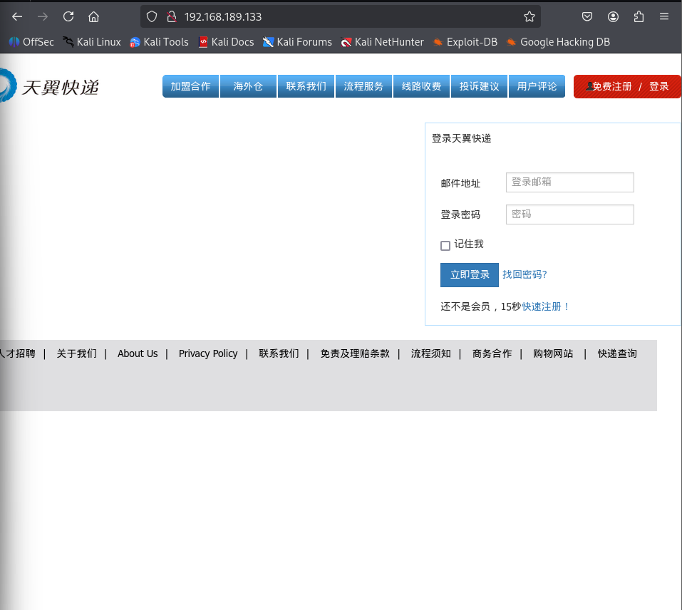Open the 找回密码 password recovery link
The height and width of the screenshot is (610, 682).
click(x=525, y=274)
